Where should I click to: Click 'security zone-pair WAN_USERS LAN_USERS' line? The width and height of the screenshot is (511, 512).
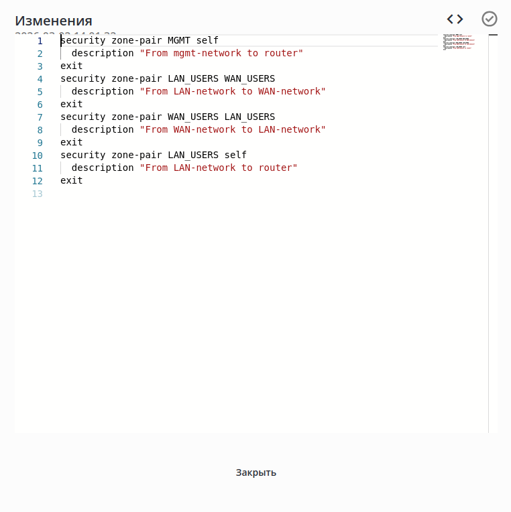pos(168,117)
